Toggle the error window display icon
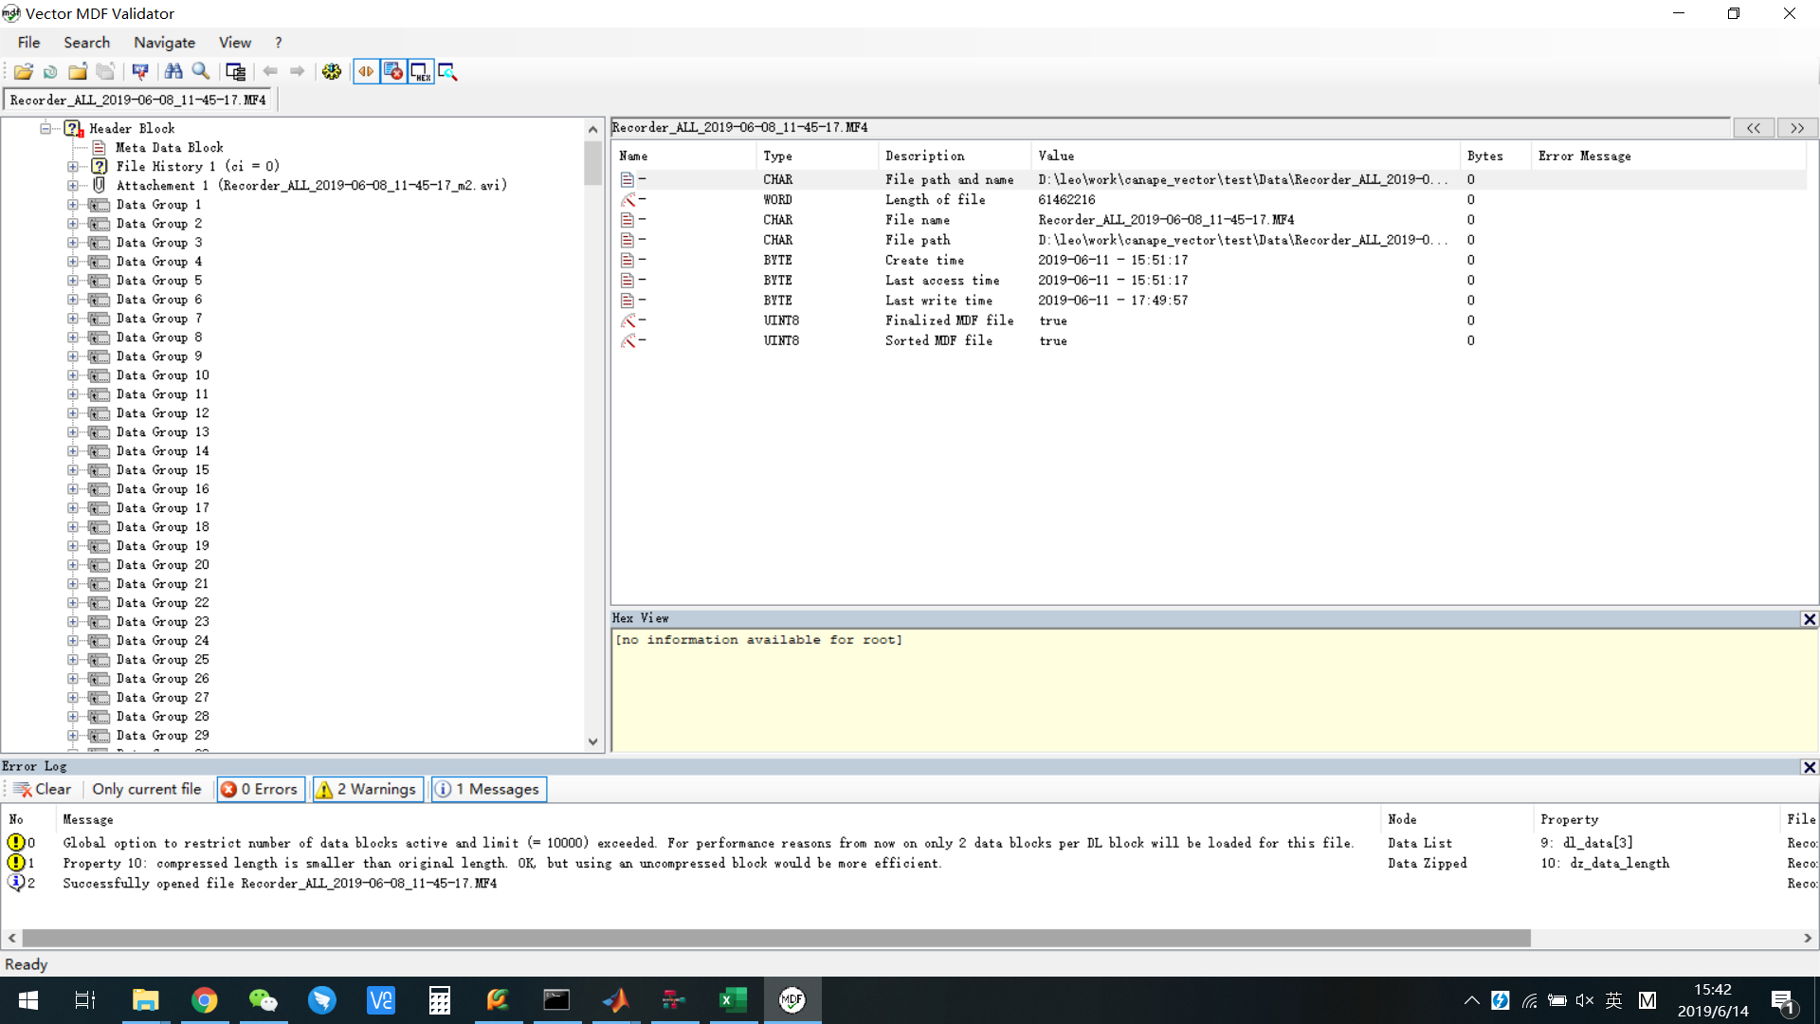This screenshot has width=1820, height=1024. (393, 71)
